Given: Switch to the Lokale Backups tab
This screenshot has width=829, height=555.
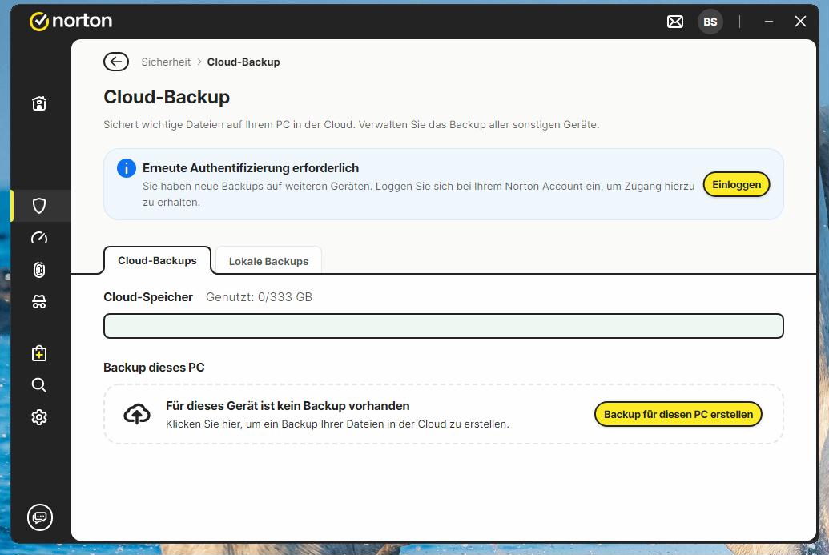Looking at the screenshot, I should coord(268,261).
